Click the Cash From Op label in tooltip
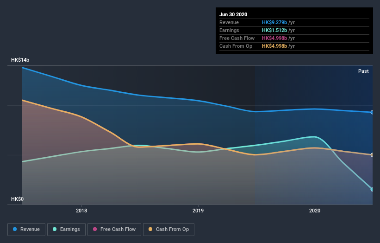The height and width of the screenshot is (243, 380). click(x=236, y=46)
